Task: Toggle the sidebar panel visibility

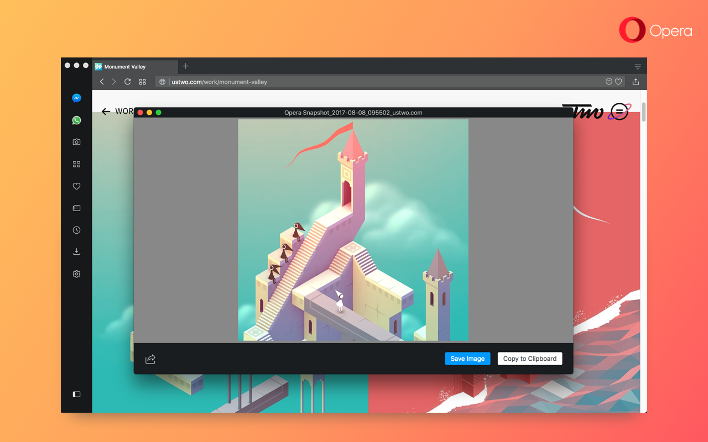Action: pos(76,394)
